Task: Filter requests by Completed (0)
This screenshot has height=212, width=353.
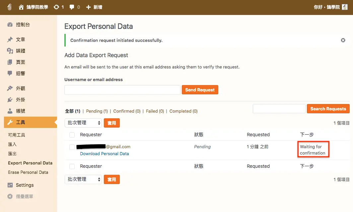Action: coord(183,111)
